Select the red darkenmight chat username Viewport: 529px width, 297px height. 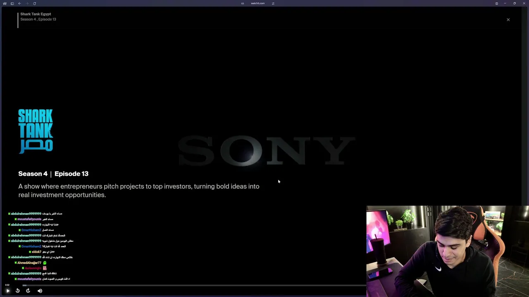point(33,268)
